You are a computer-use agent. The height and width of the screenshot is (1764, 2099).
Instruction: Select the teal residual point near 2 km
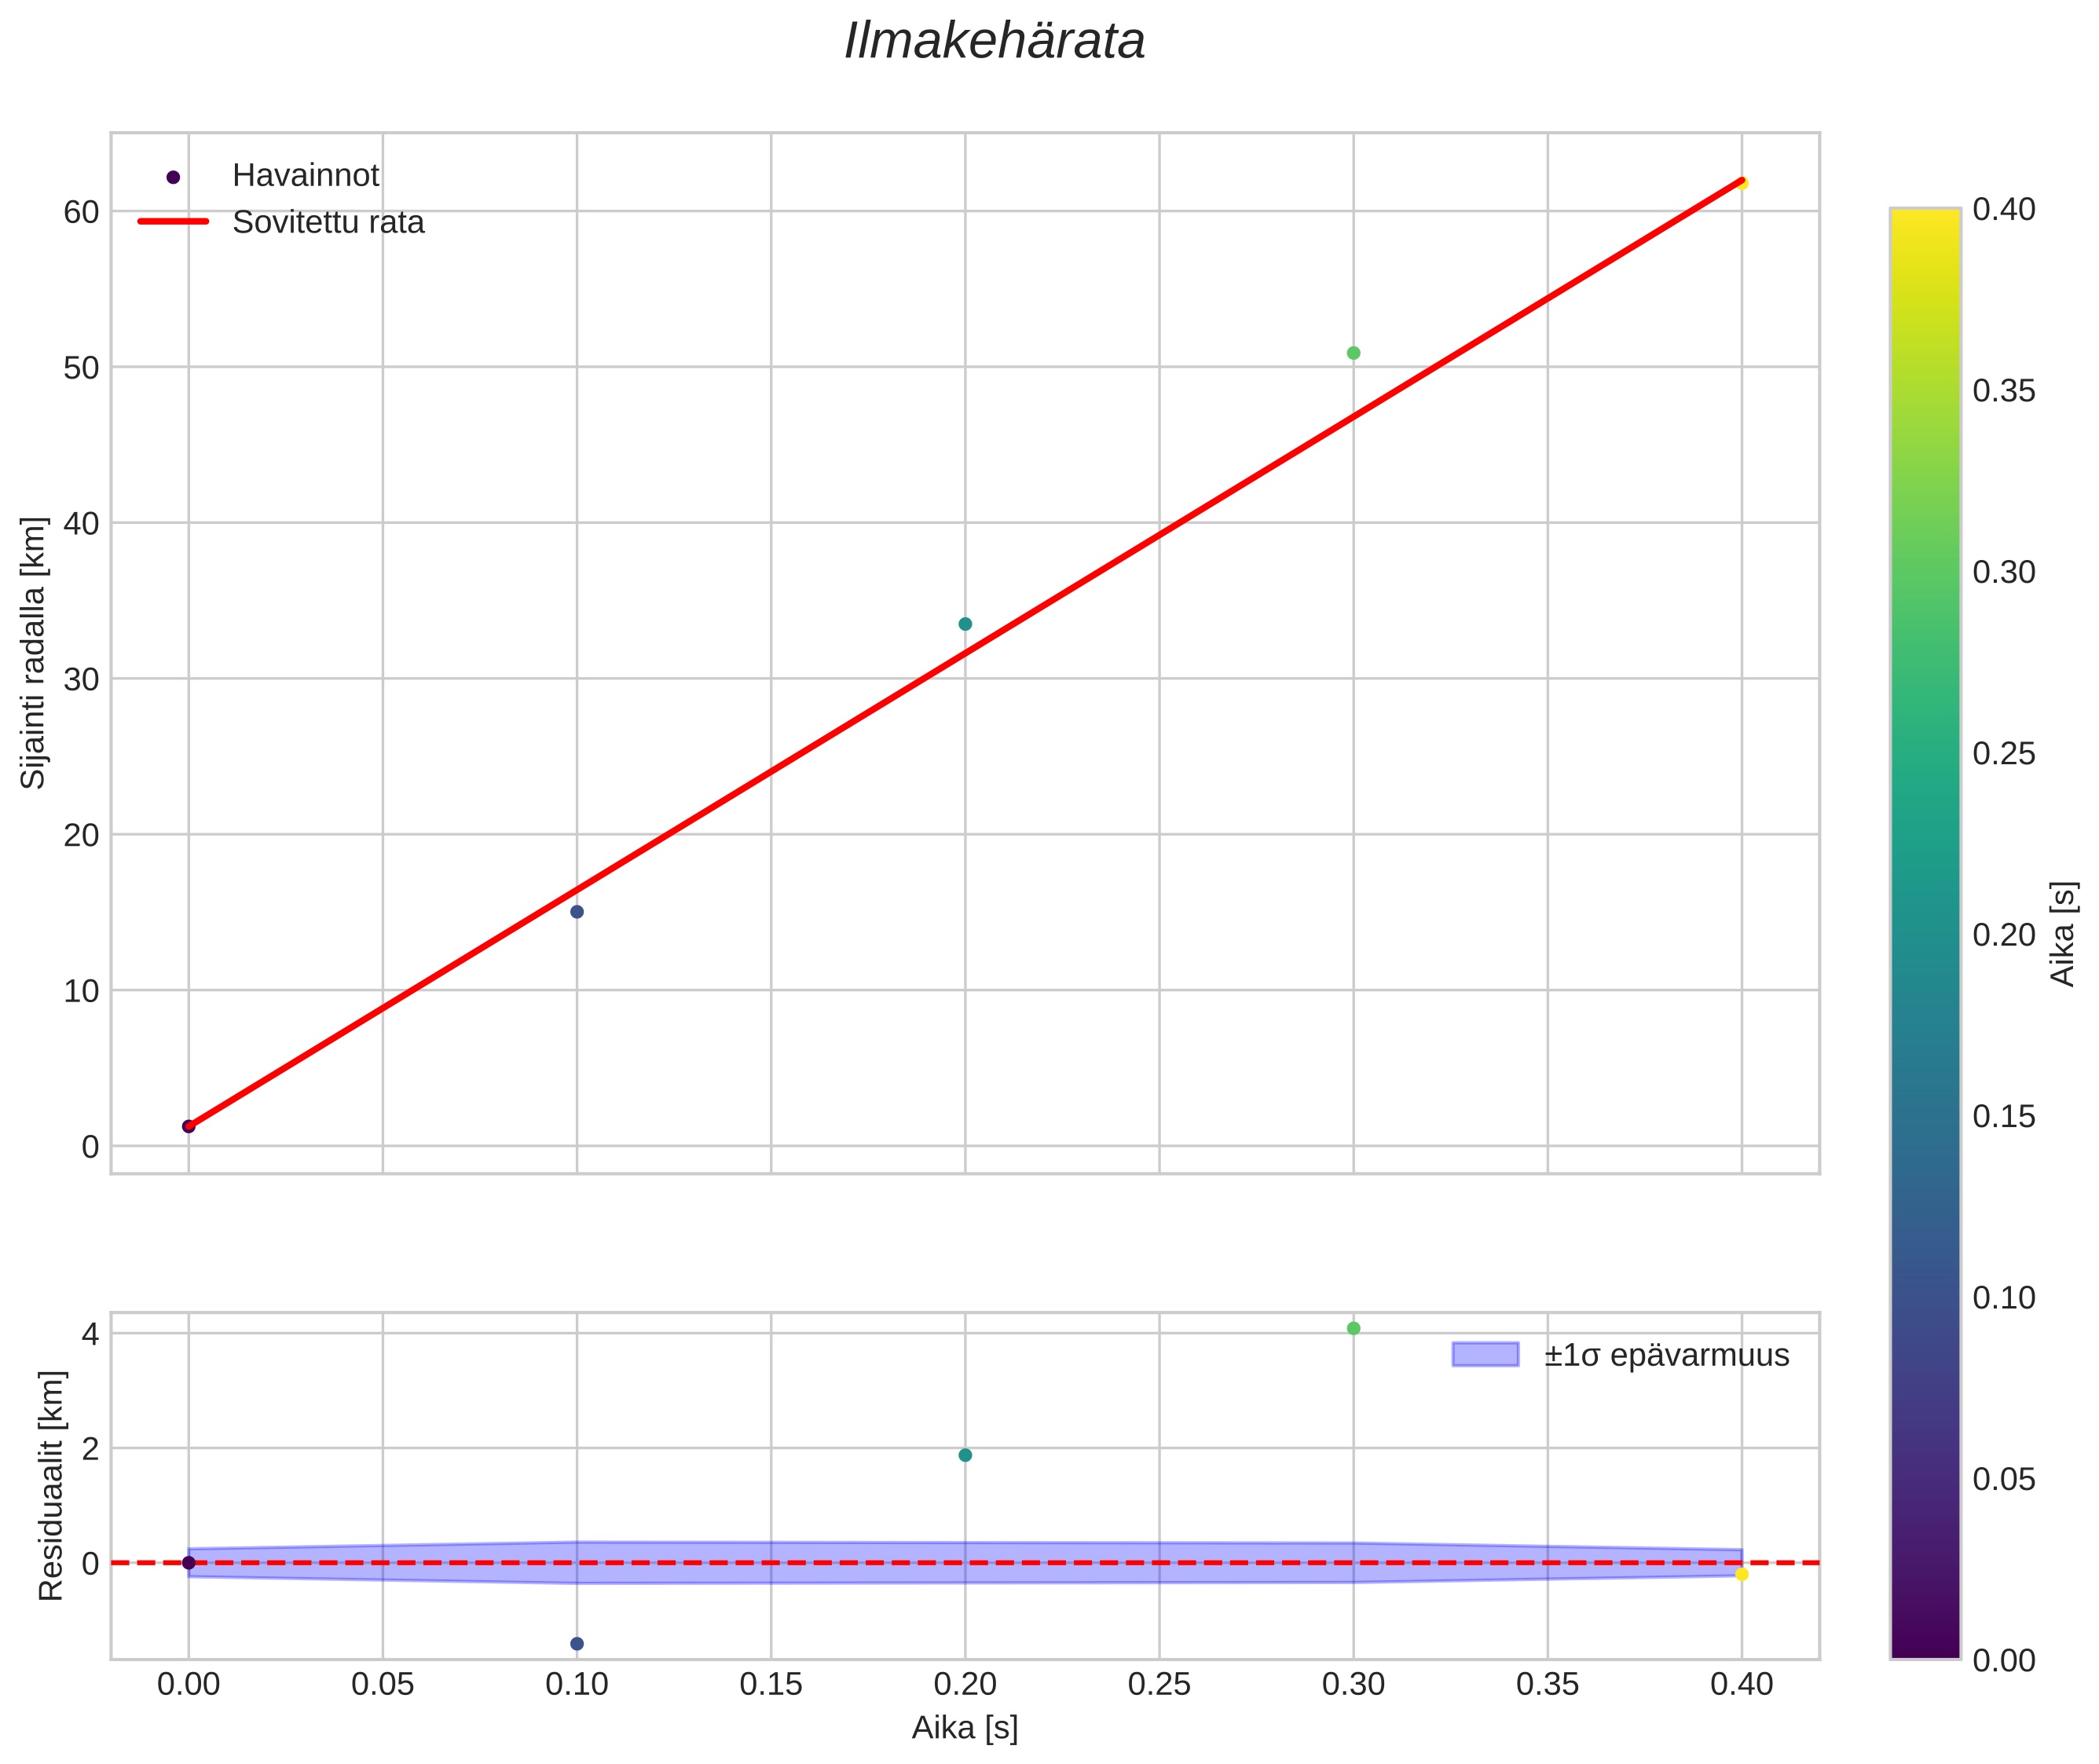[965, 1455]
